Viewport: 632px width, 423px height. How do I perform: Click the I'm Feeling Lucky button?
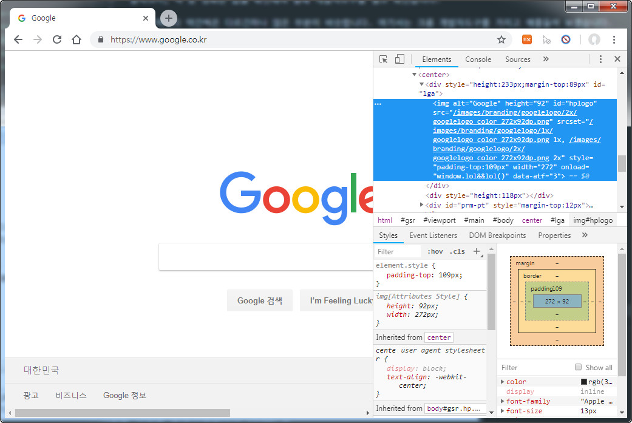pyautogui.click(x=336, y=300)
